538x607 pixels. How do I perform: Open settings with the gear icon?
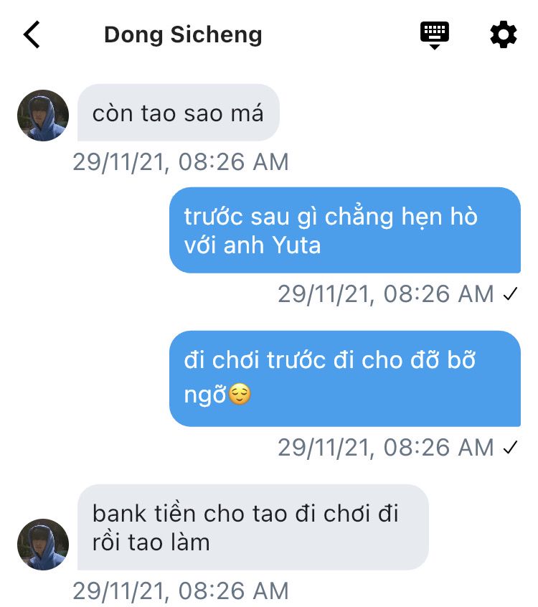(503, 35)
